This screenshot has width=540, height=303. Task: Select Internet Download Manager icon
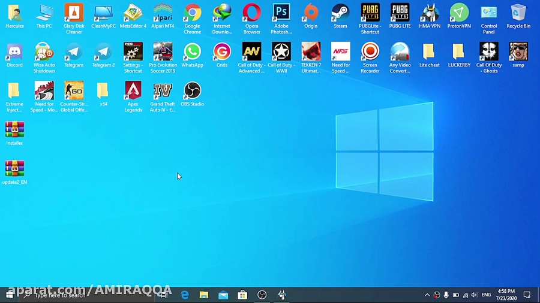pos(222,19)
